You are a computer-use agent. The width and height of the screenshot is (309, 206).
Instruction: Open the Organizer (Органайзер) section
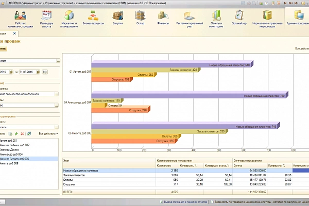238,16
